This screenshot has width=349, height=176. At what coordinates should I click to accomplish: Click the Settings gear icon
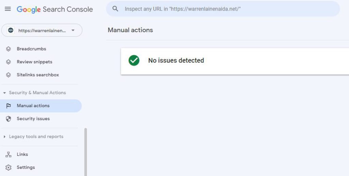(9, 167)
